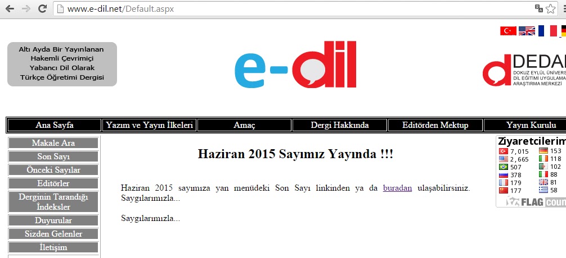Open Son Sayı from the sidebar

[53, 156]
